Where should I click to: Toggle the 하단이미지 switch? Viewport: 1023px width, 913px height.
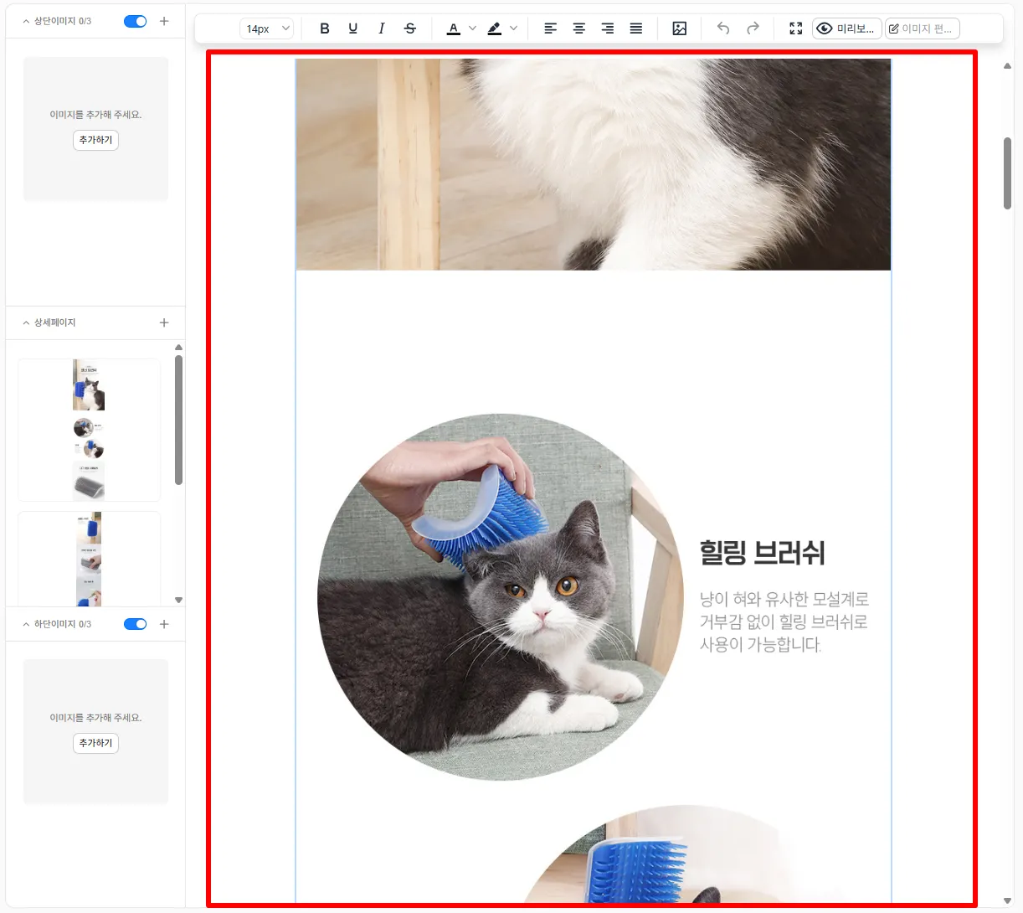click(135, 624)
